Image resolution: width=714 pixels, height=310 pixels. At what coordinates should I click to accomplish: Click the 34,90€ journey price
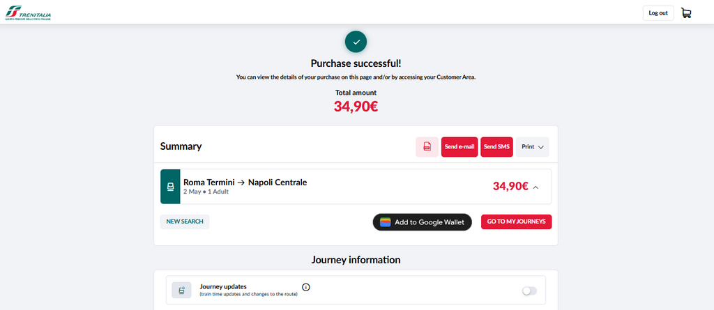pyautogui.click(x=510, y=186)
